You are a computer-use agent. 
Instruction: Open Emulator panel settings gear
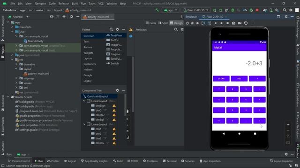286,17
